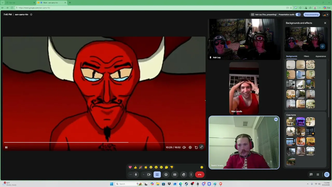Mute the video player volume
This screenshot has height=187, width=332.
184,147
